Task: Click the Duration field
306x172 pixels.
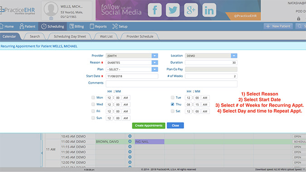Action: [211, 62]
